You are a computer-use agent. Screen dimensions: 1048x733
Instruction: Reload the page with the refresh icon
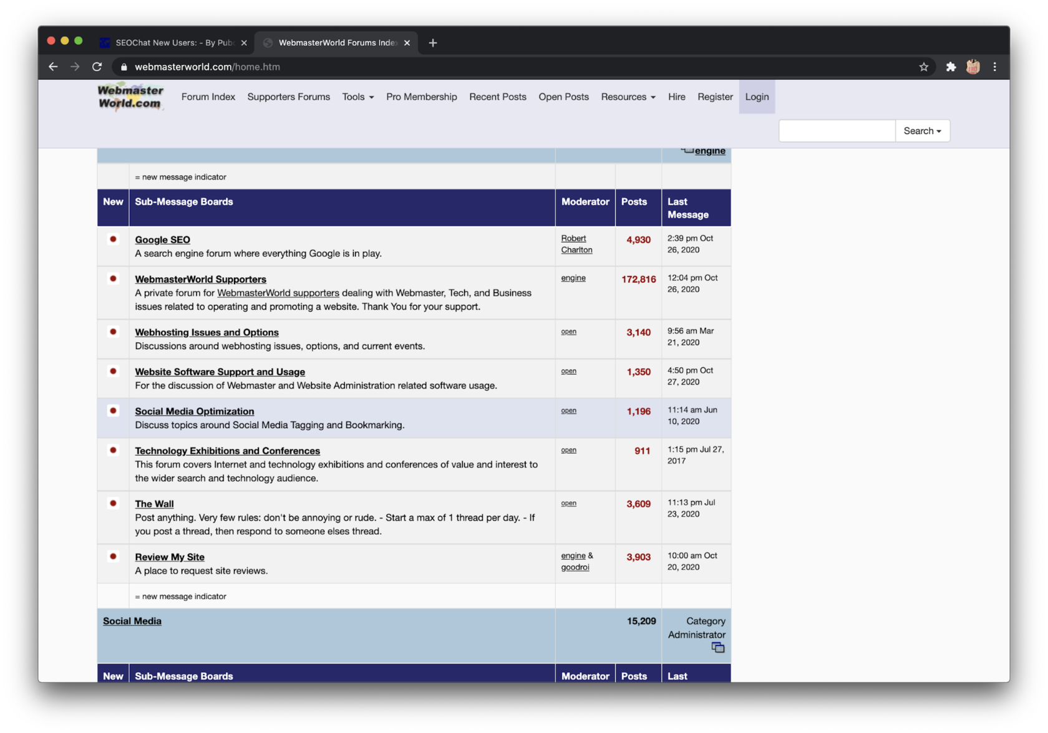point(97,67)
